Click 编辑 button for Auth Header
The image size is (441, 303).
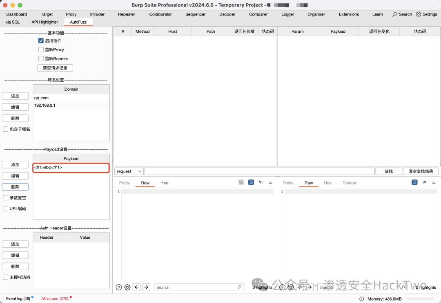15,255
